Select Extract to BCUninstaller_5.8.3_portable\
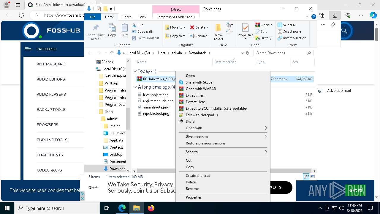380x214 pixels. tap(223, 108)
